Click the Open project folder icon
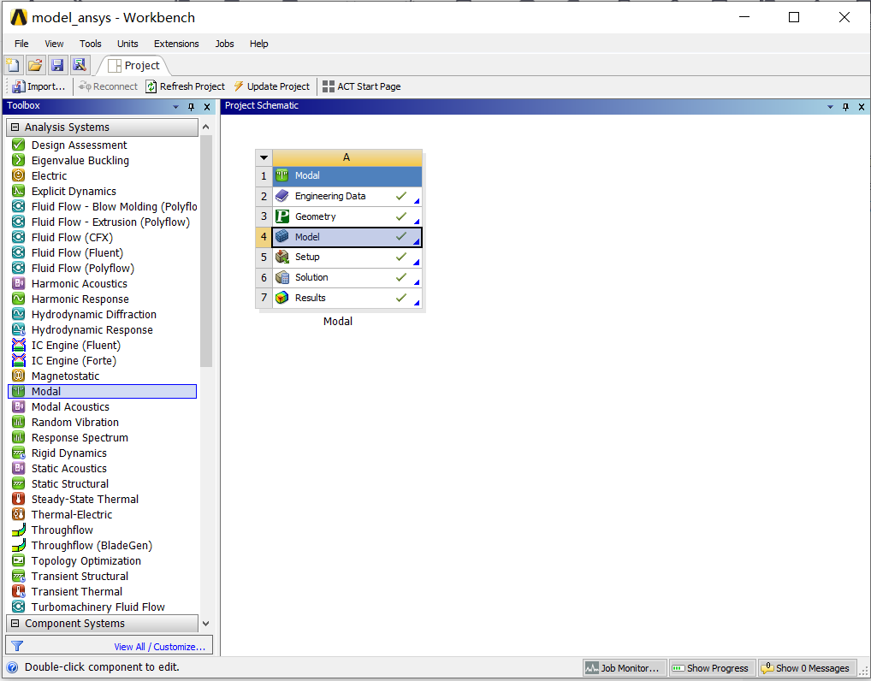Screen dimensions: 871x681 point(35,65)
